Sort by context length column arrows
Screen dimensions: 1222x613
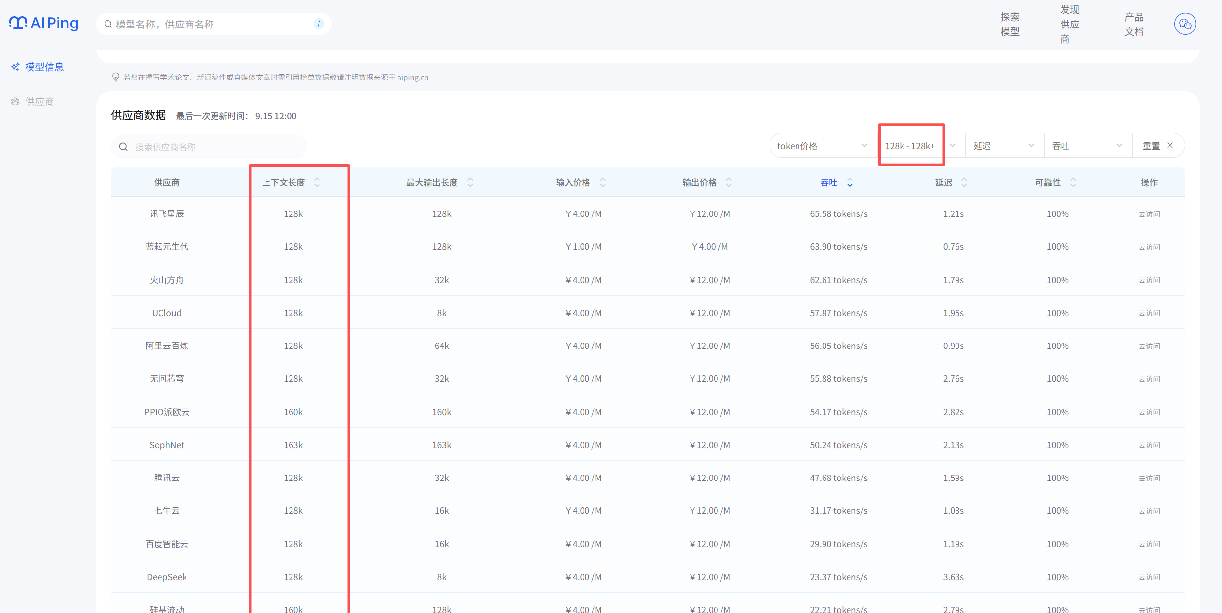click(x=317, y=182)
